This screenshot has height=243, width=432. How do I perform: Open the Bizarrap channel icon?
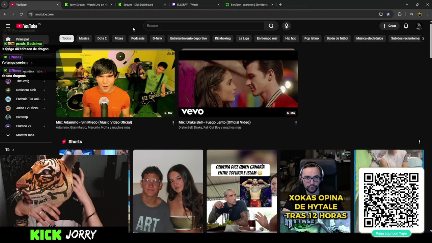click(8, 117)
